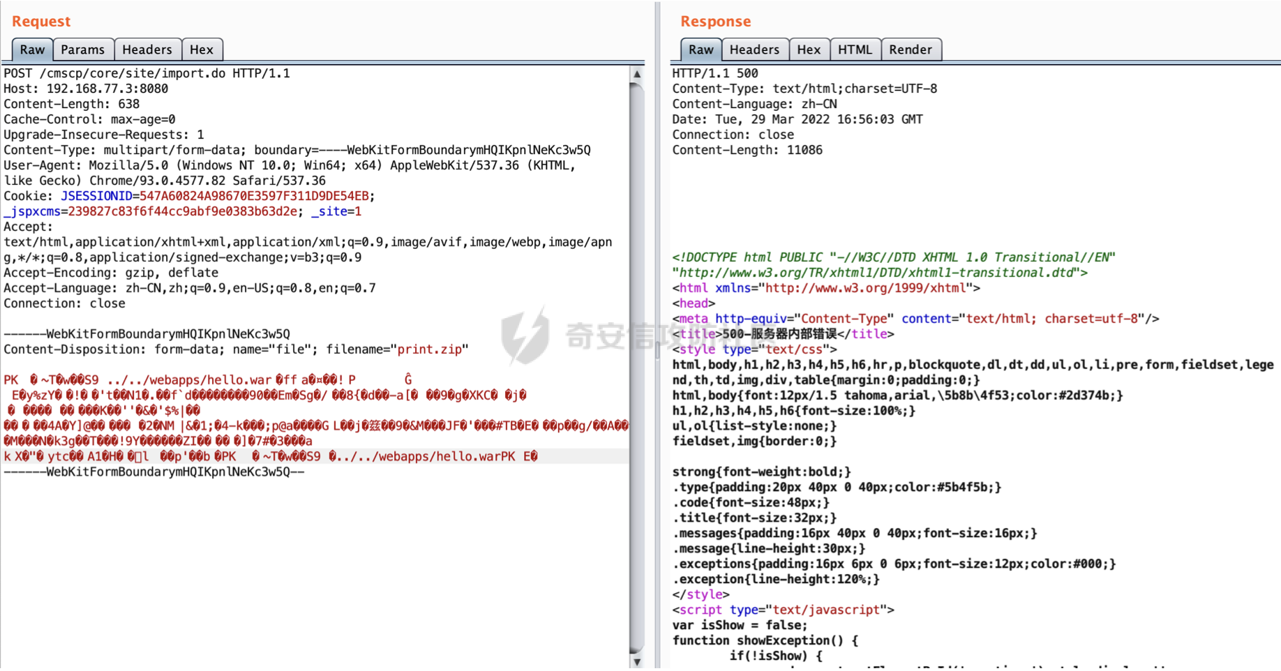Click the .exception{line-height:120%;} CSS line
The image size is (1281, 671).
point(776,580)
